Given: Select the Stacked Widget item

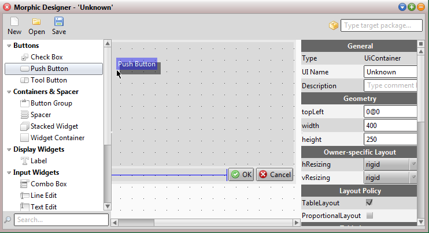Looking at the screenshot, I should pyautogui.click(x=54, y=126).
